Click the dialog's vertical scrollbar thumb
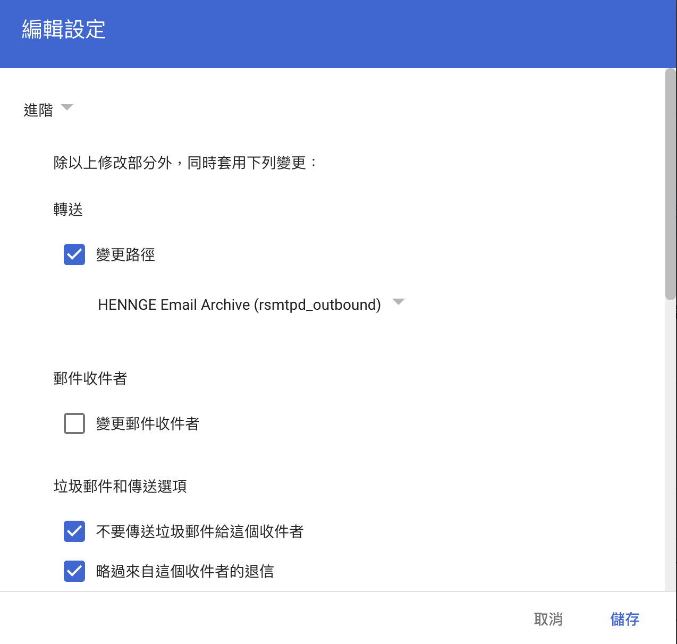 click(x=671, y=184)
